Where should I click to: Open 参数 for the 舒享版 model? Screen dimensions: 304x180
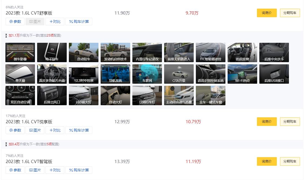pos(15,22)
